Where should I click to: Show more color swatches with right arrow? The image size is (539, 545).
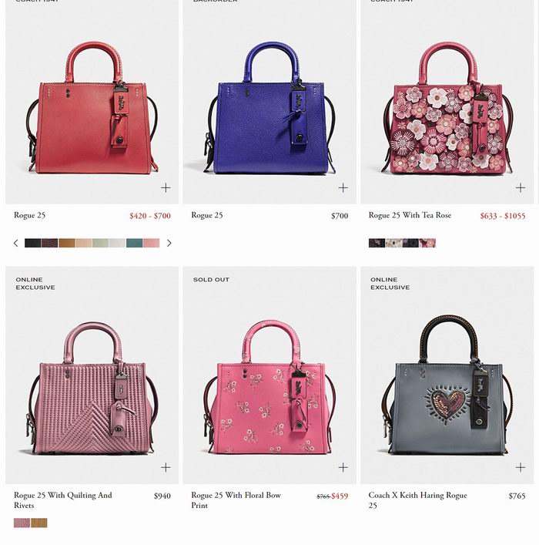169,243
